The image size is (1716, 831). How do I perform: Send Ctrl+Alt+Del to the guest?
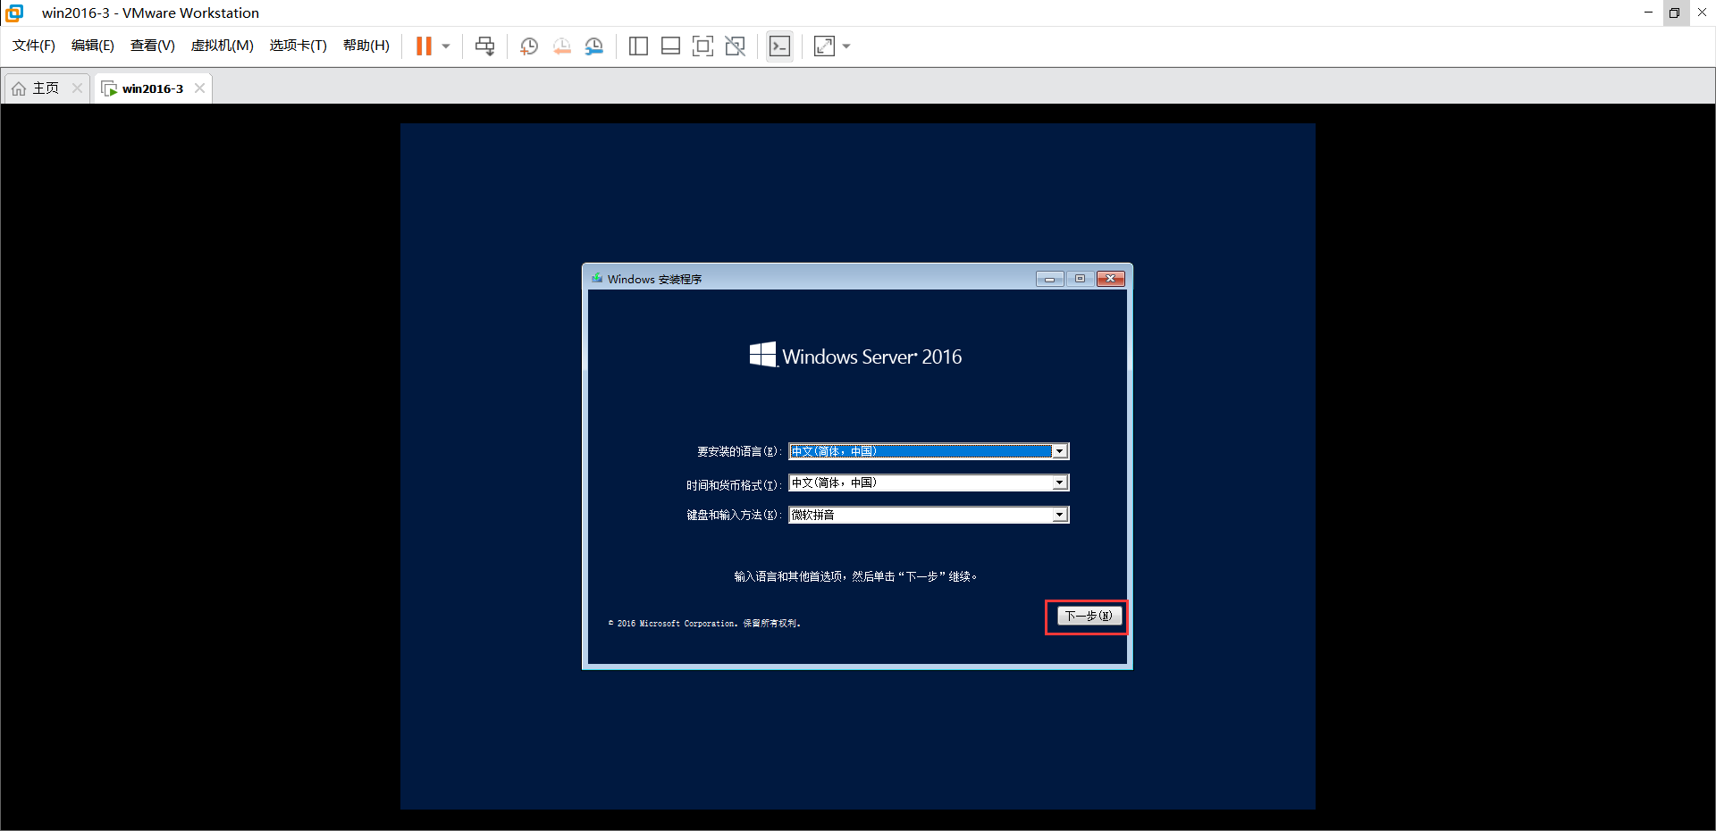[x=484, y=46]
